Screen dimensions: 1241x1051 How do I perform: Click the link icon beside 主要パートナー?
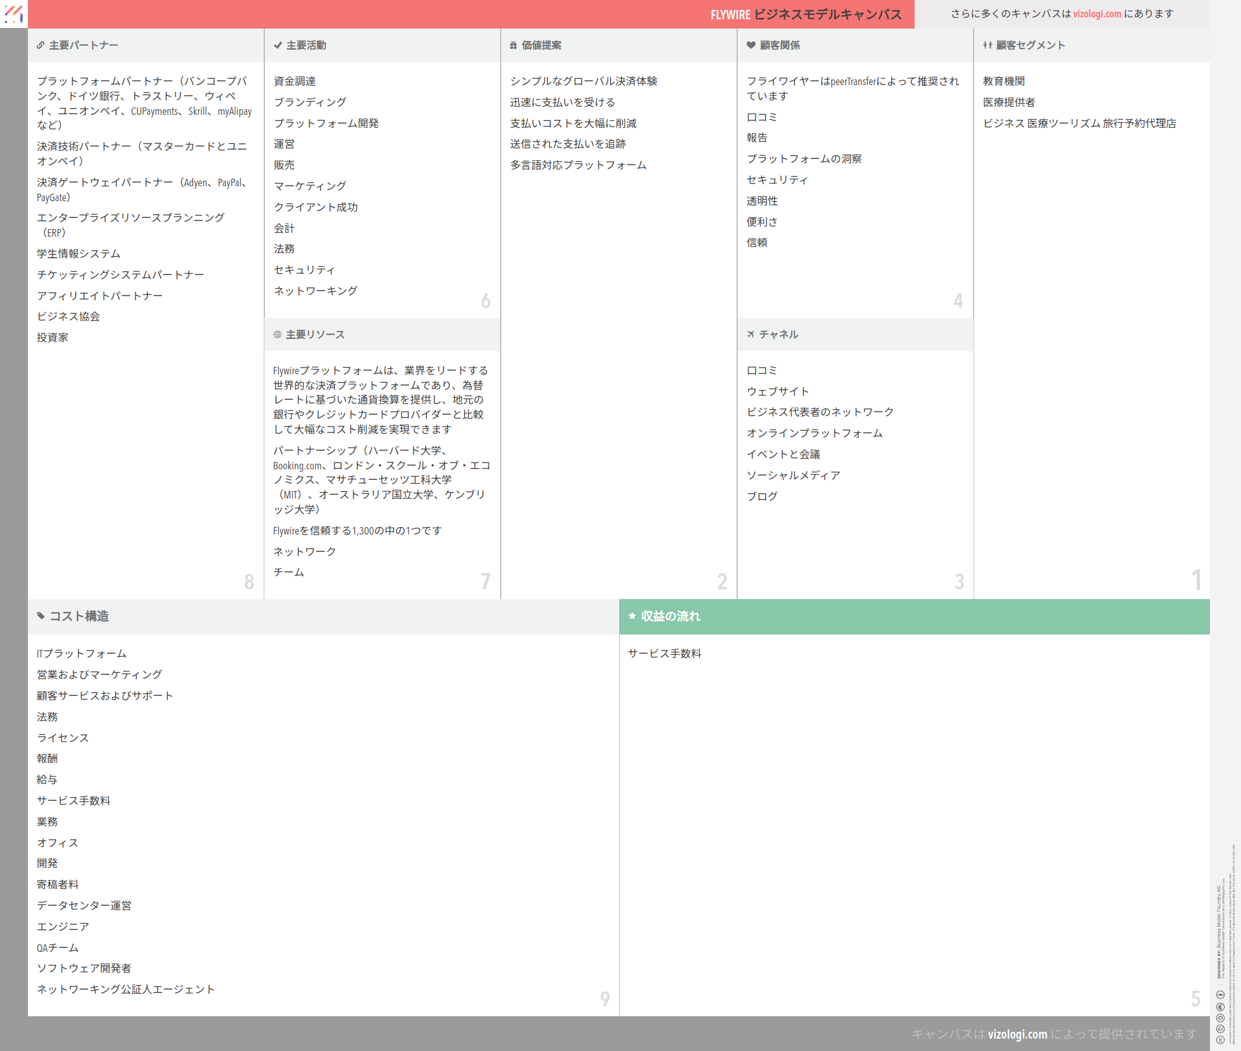point(40,45)
